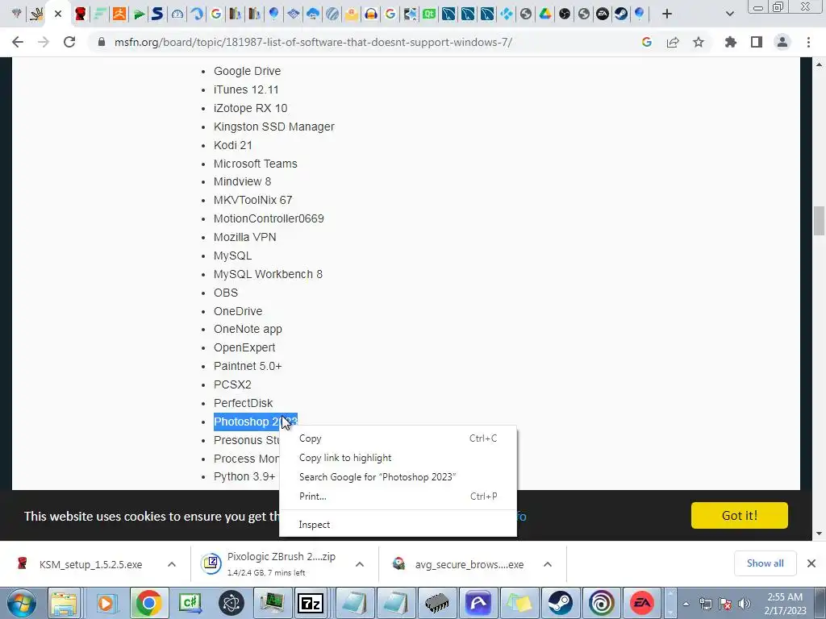The width and height of the screenshot is (826, 619).
Task: Open the clock showing 2:55 AM
Action: point(786,604)
